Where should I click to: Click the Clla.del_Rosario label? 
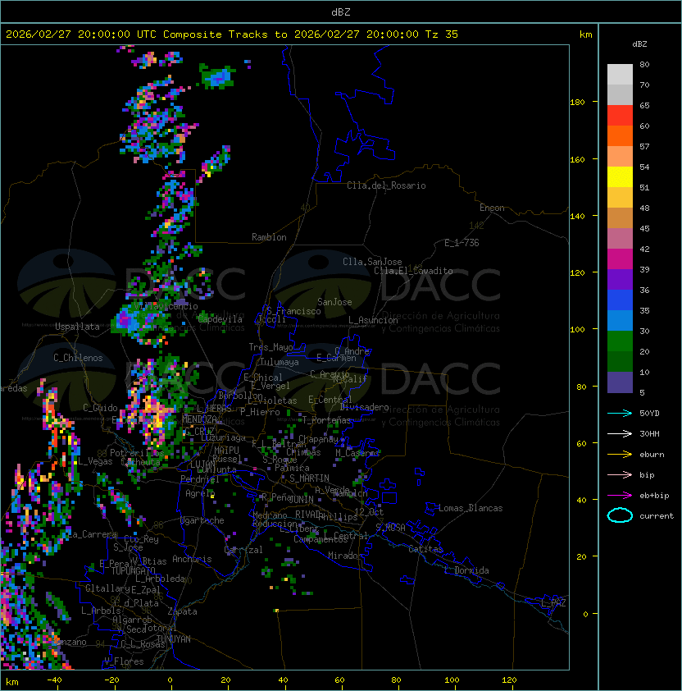[x=386, y=185]
